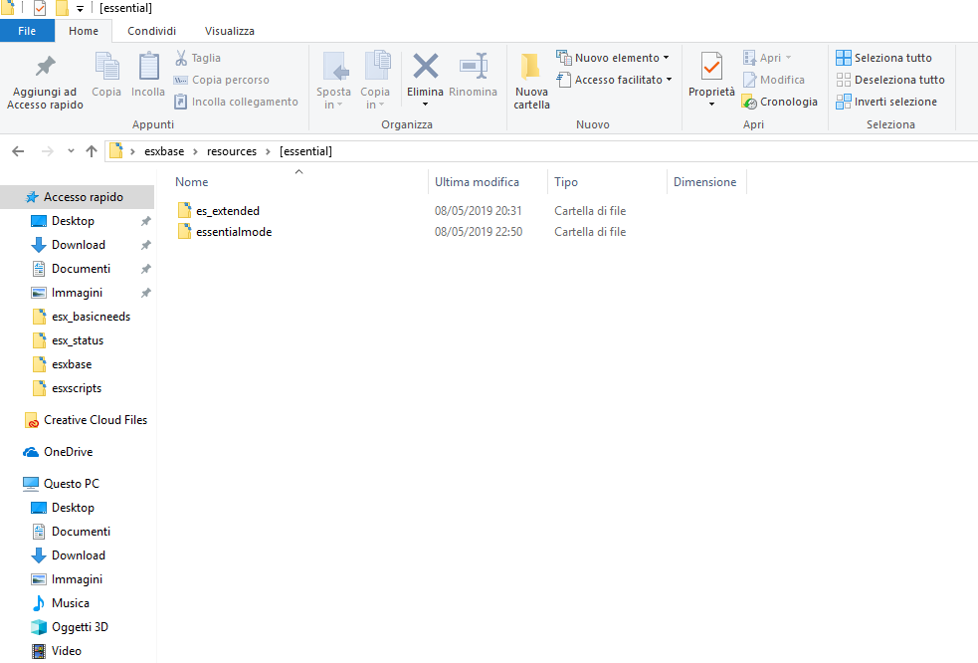Click the Incolla (paste) icon
The image size is (978, 663).
[x=147, y=70]
